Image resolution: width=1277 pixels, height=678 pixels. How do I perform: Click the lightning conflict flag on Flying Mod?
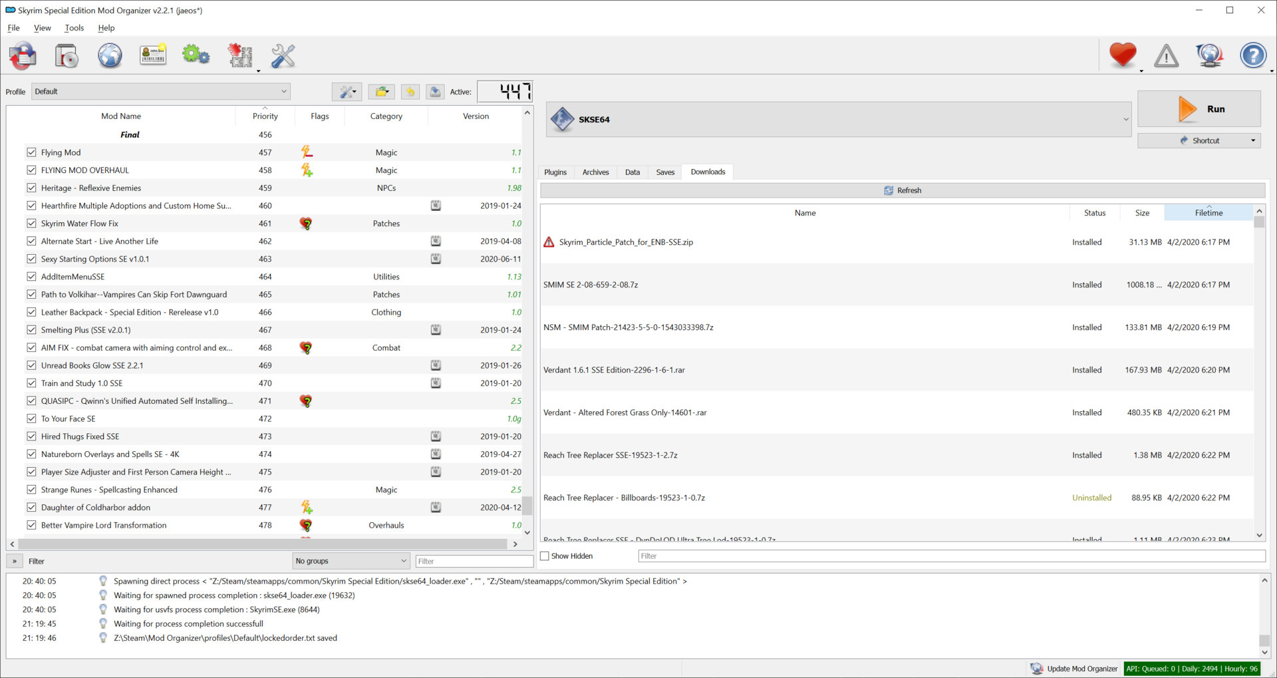[307, 152]
